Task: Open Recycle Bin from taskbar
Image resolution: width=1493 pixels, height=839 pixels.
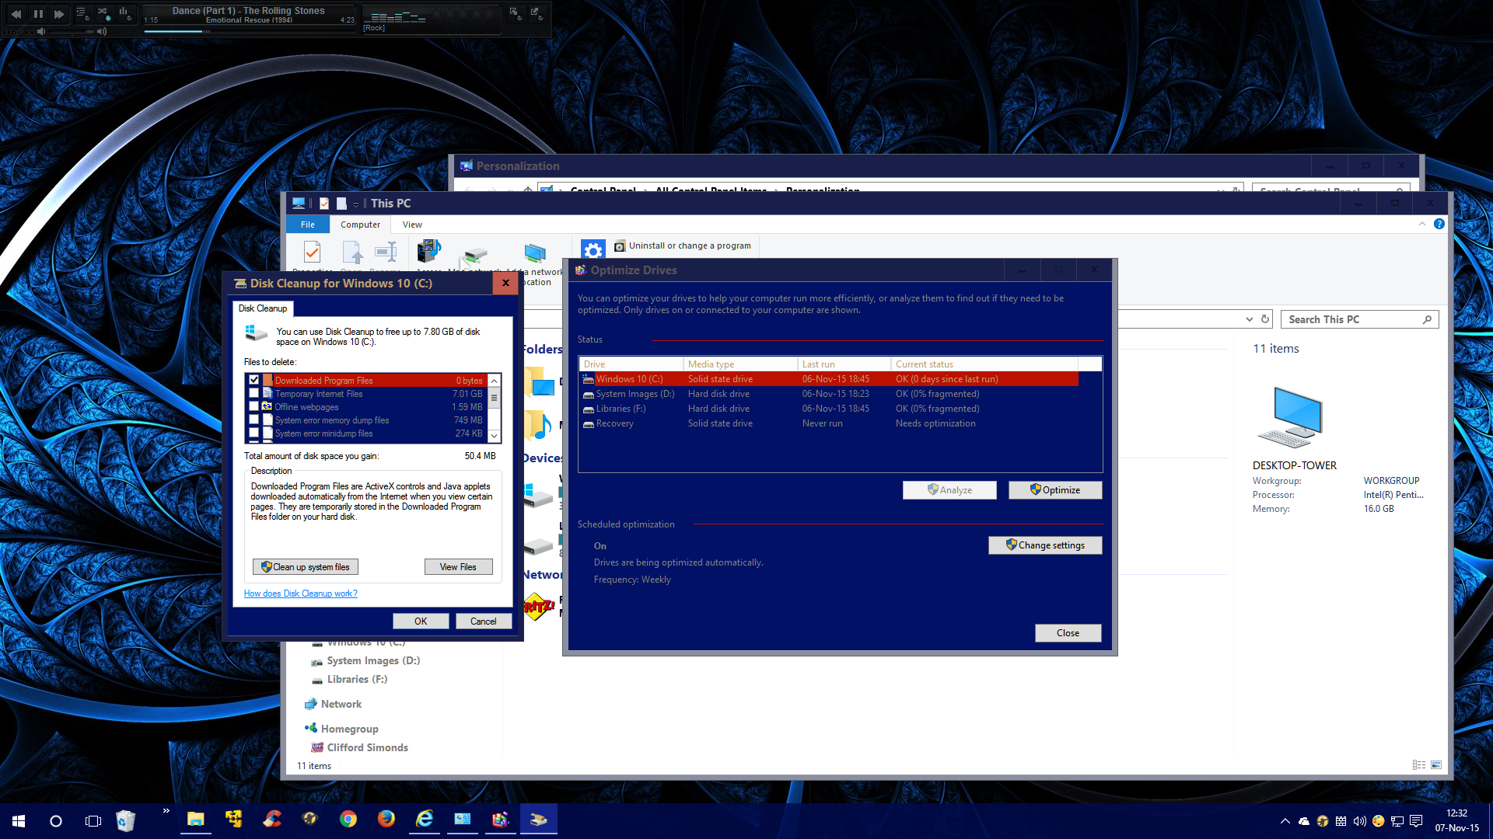Action: pyautogui.click(x=126, y=821)
